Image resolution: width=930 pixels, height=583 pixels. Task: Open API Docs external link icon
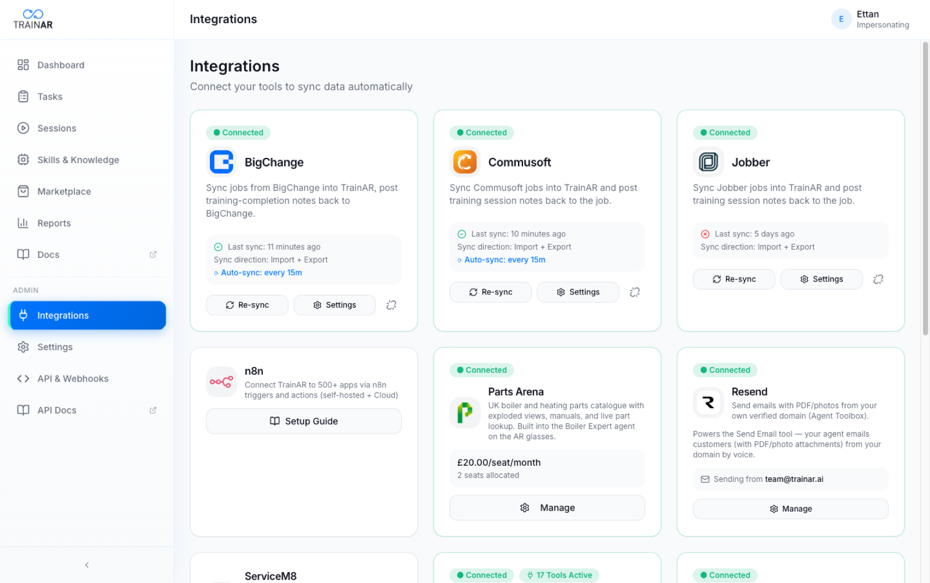(x=153, y=410)
